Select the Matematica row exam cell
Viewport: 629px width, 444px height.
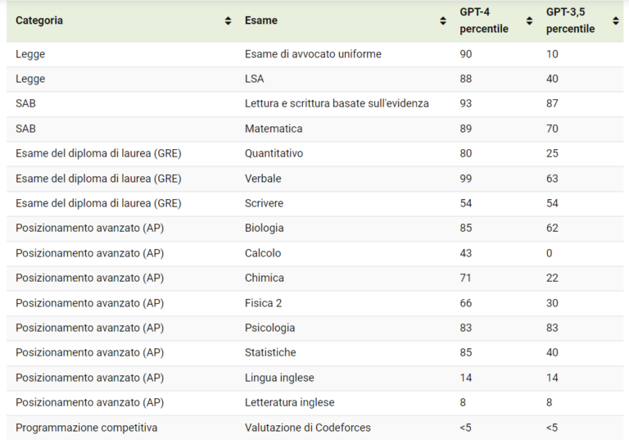274,129
